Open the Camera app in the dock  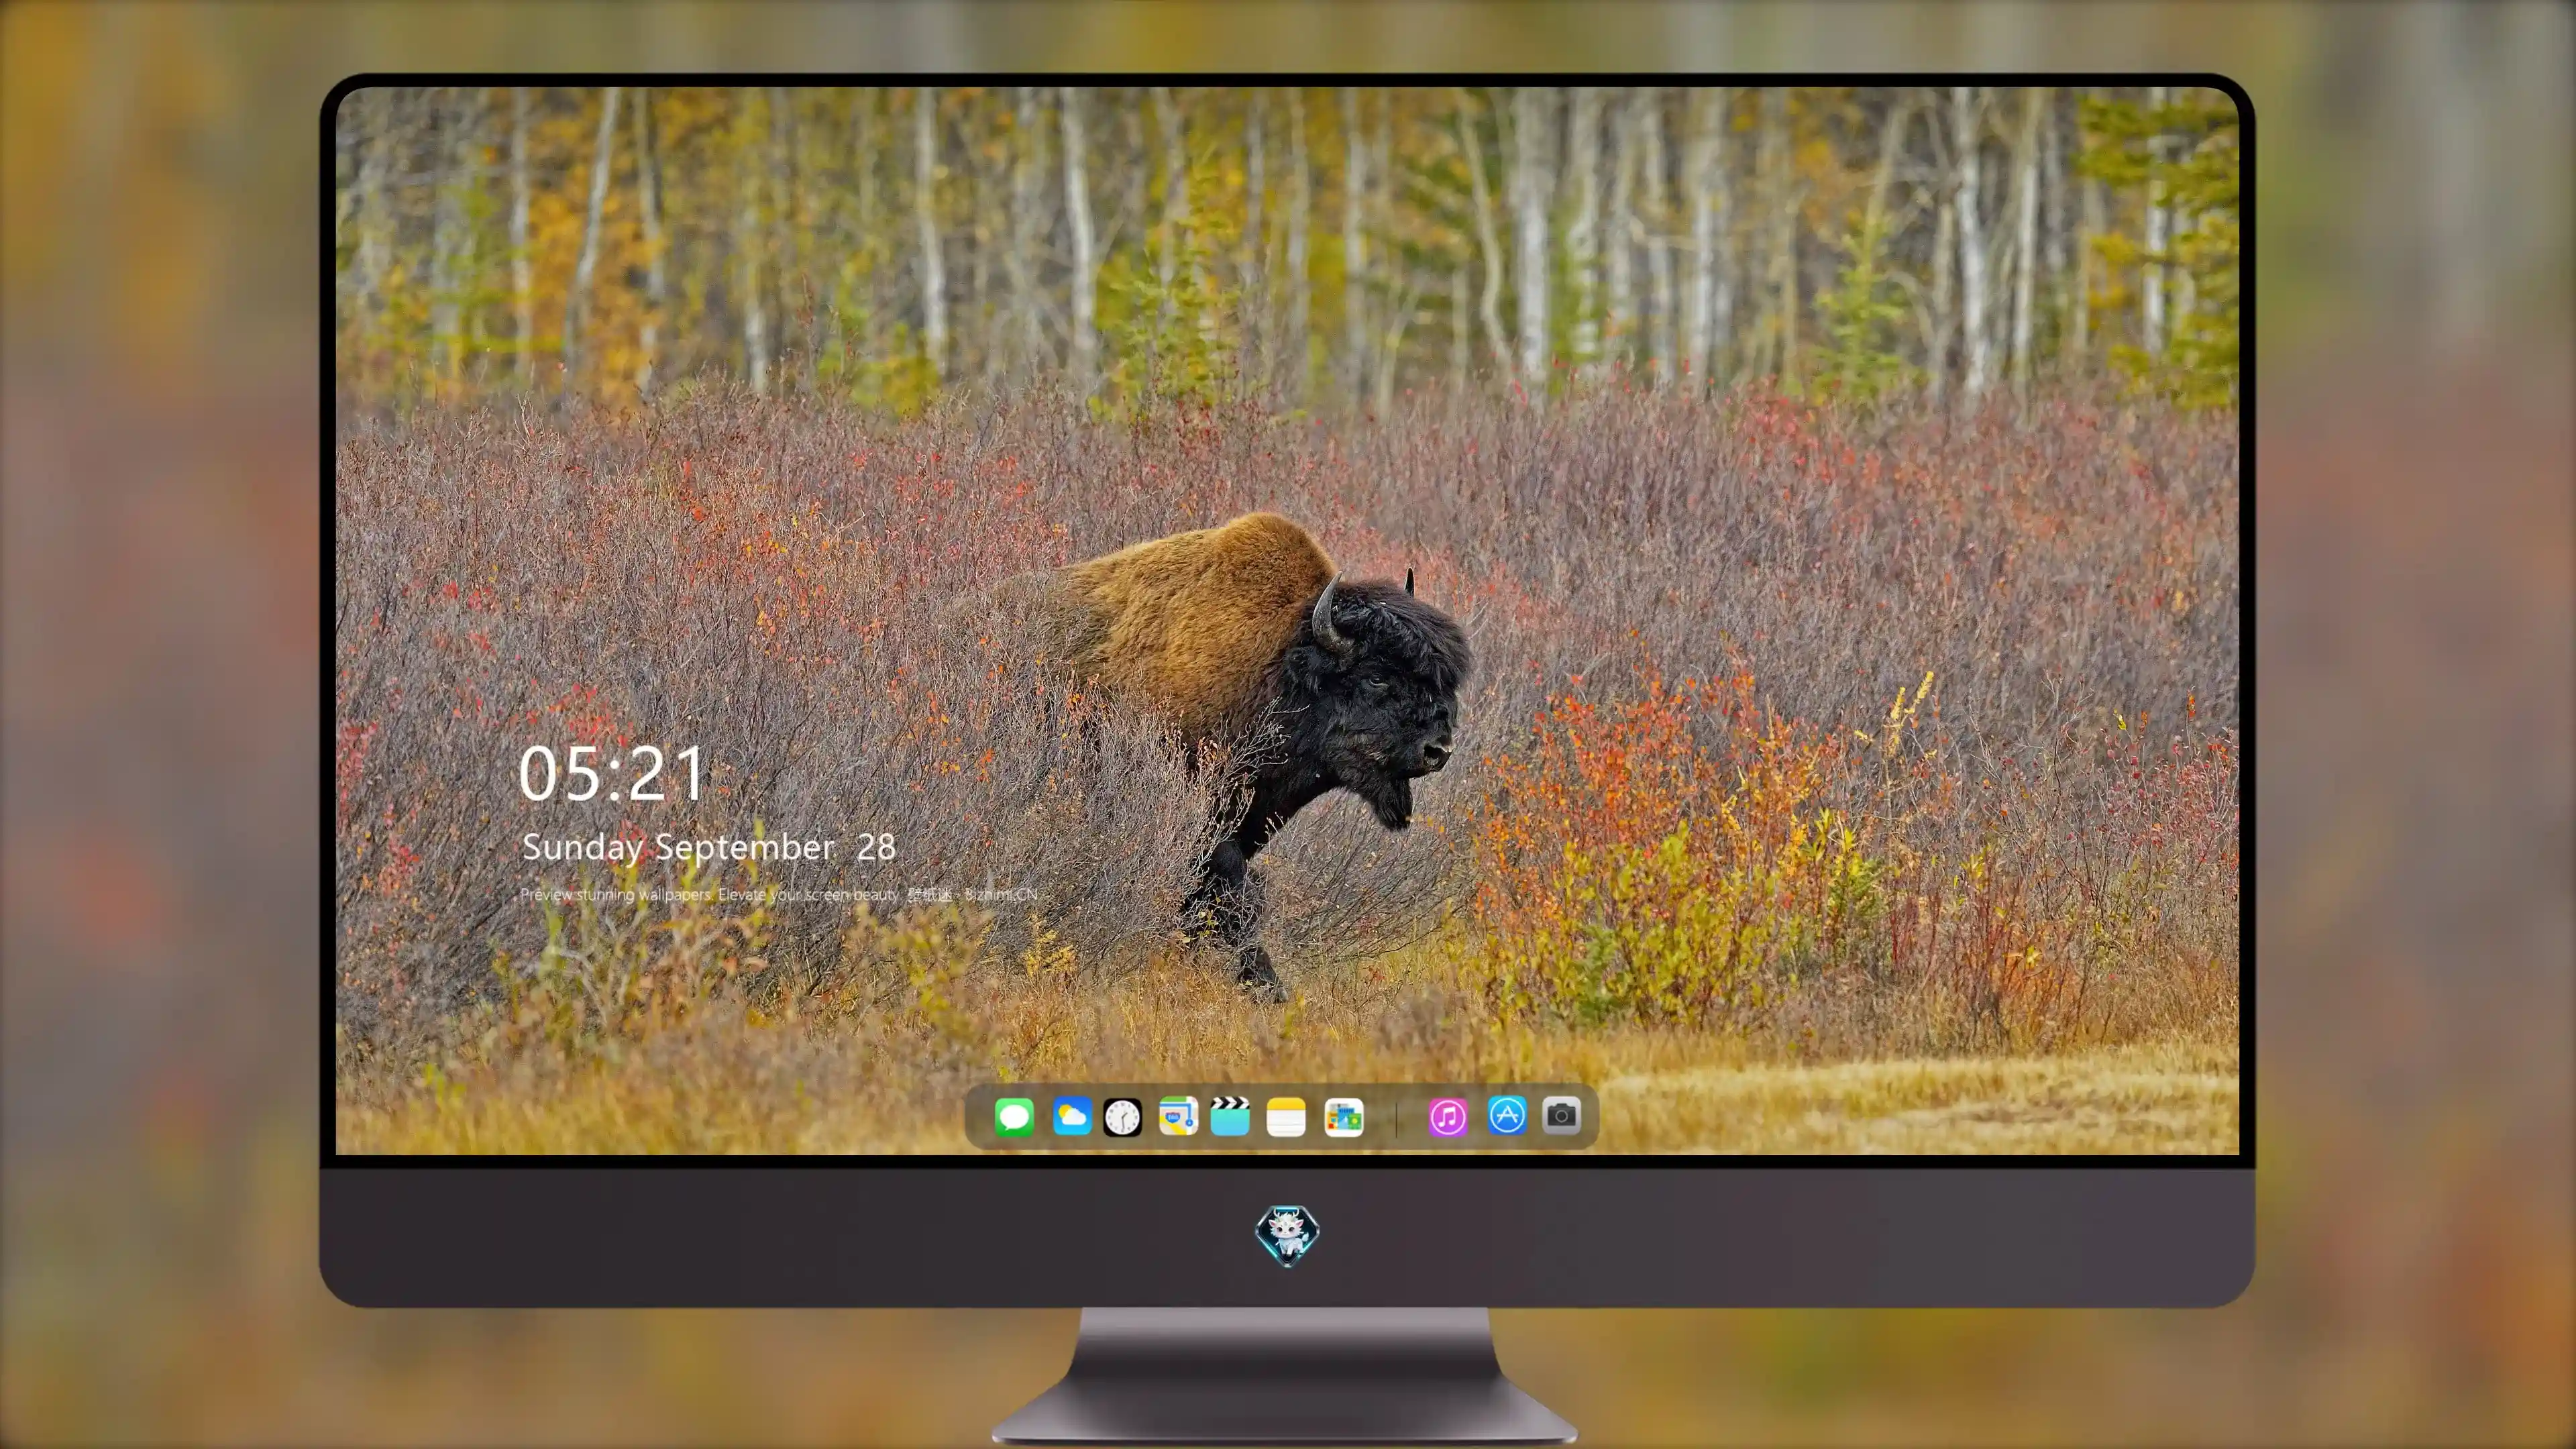(x=1562, y=1115)
